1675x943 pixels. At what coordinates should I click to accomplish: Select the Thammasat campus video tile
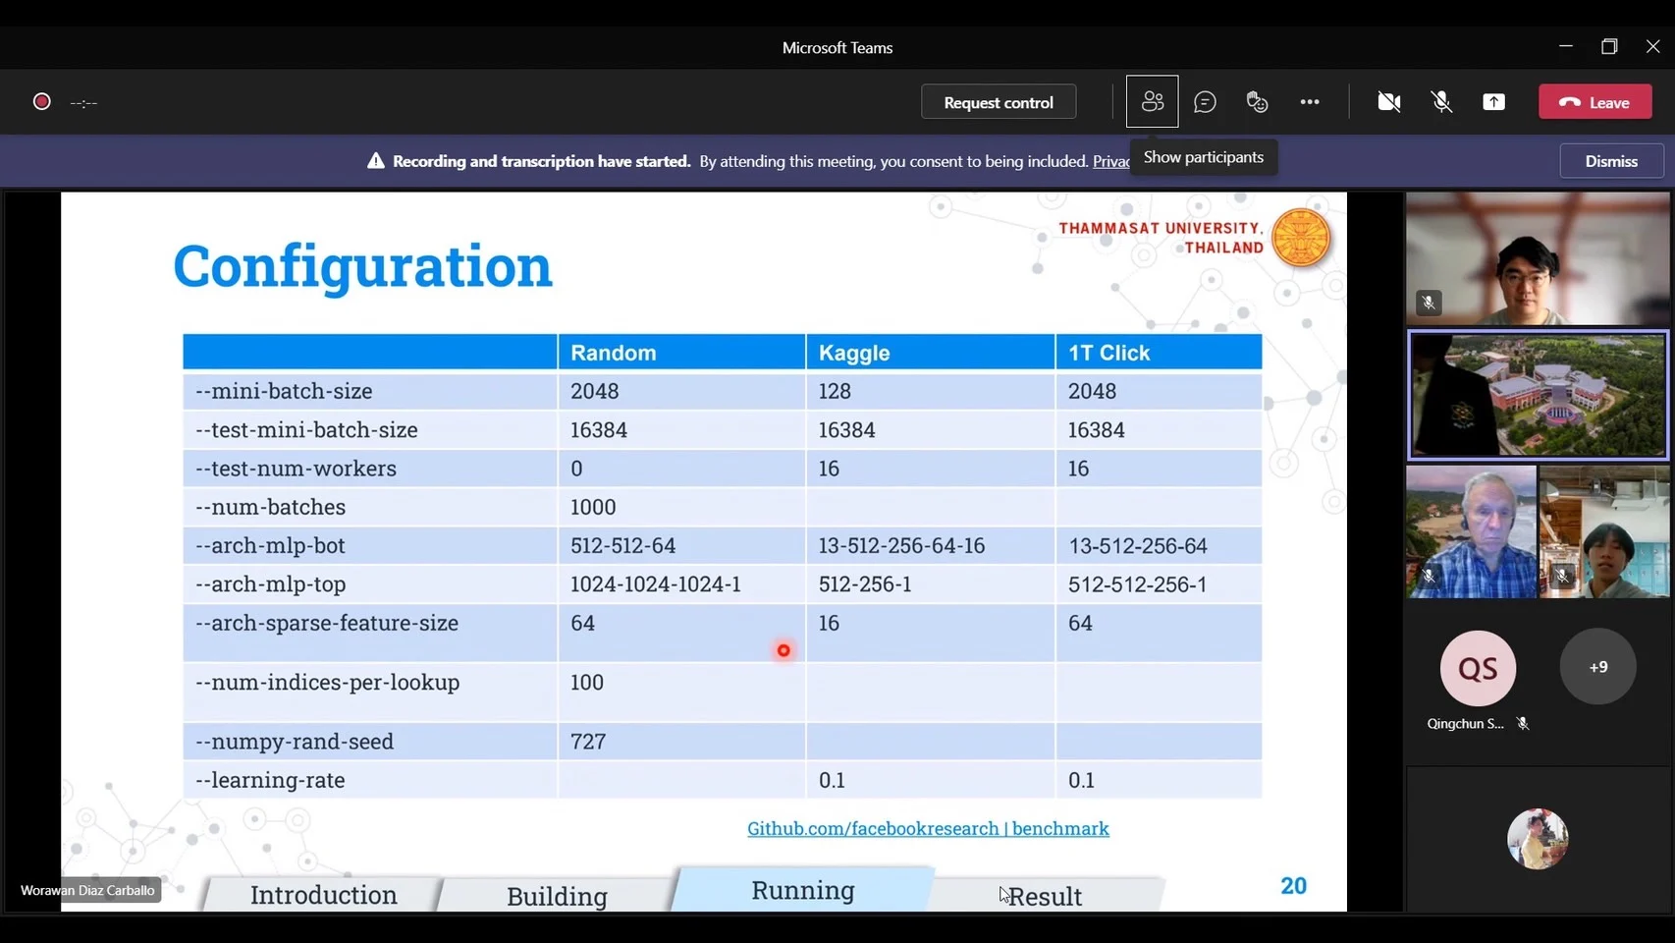pyautogui.click(x=1538, y=395)
